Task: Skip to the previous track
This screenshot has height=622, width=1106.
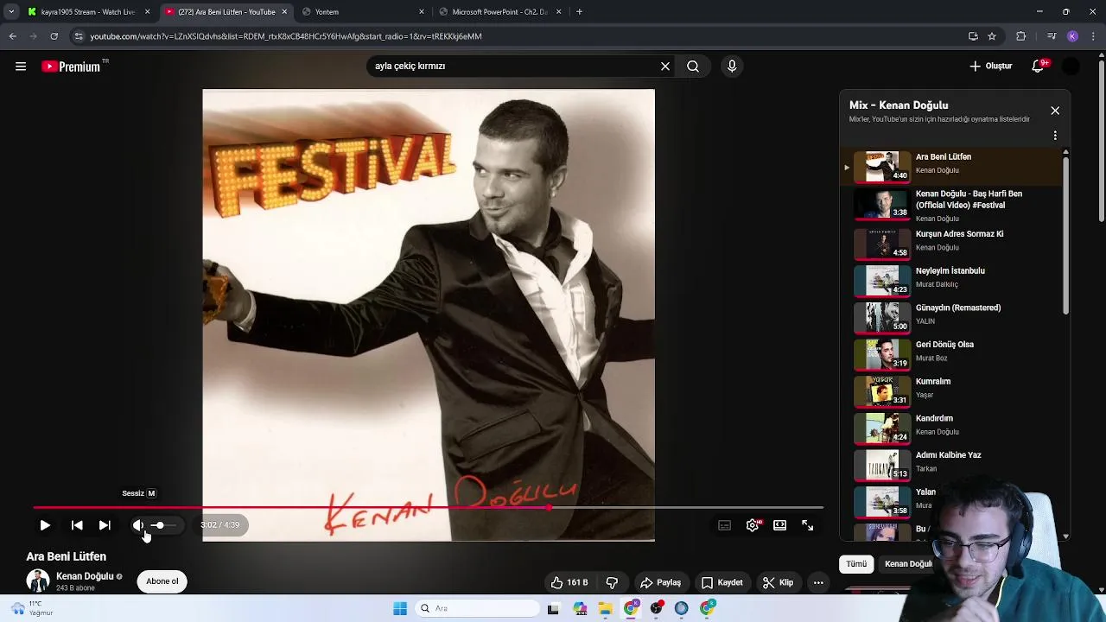Action: [x=77, y=525]
